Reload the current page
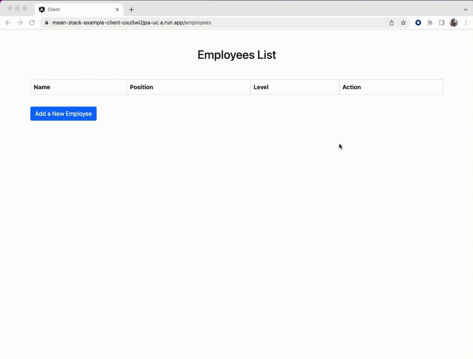 click(32, 23)
